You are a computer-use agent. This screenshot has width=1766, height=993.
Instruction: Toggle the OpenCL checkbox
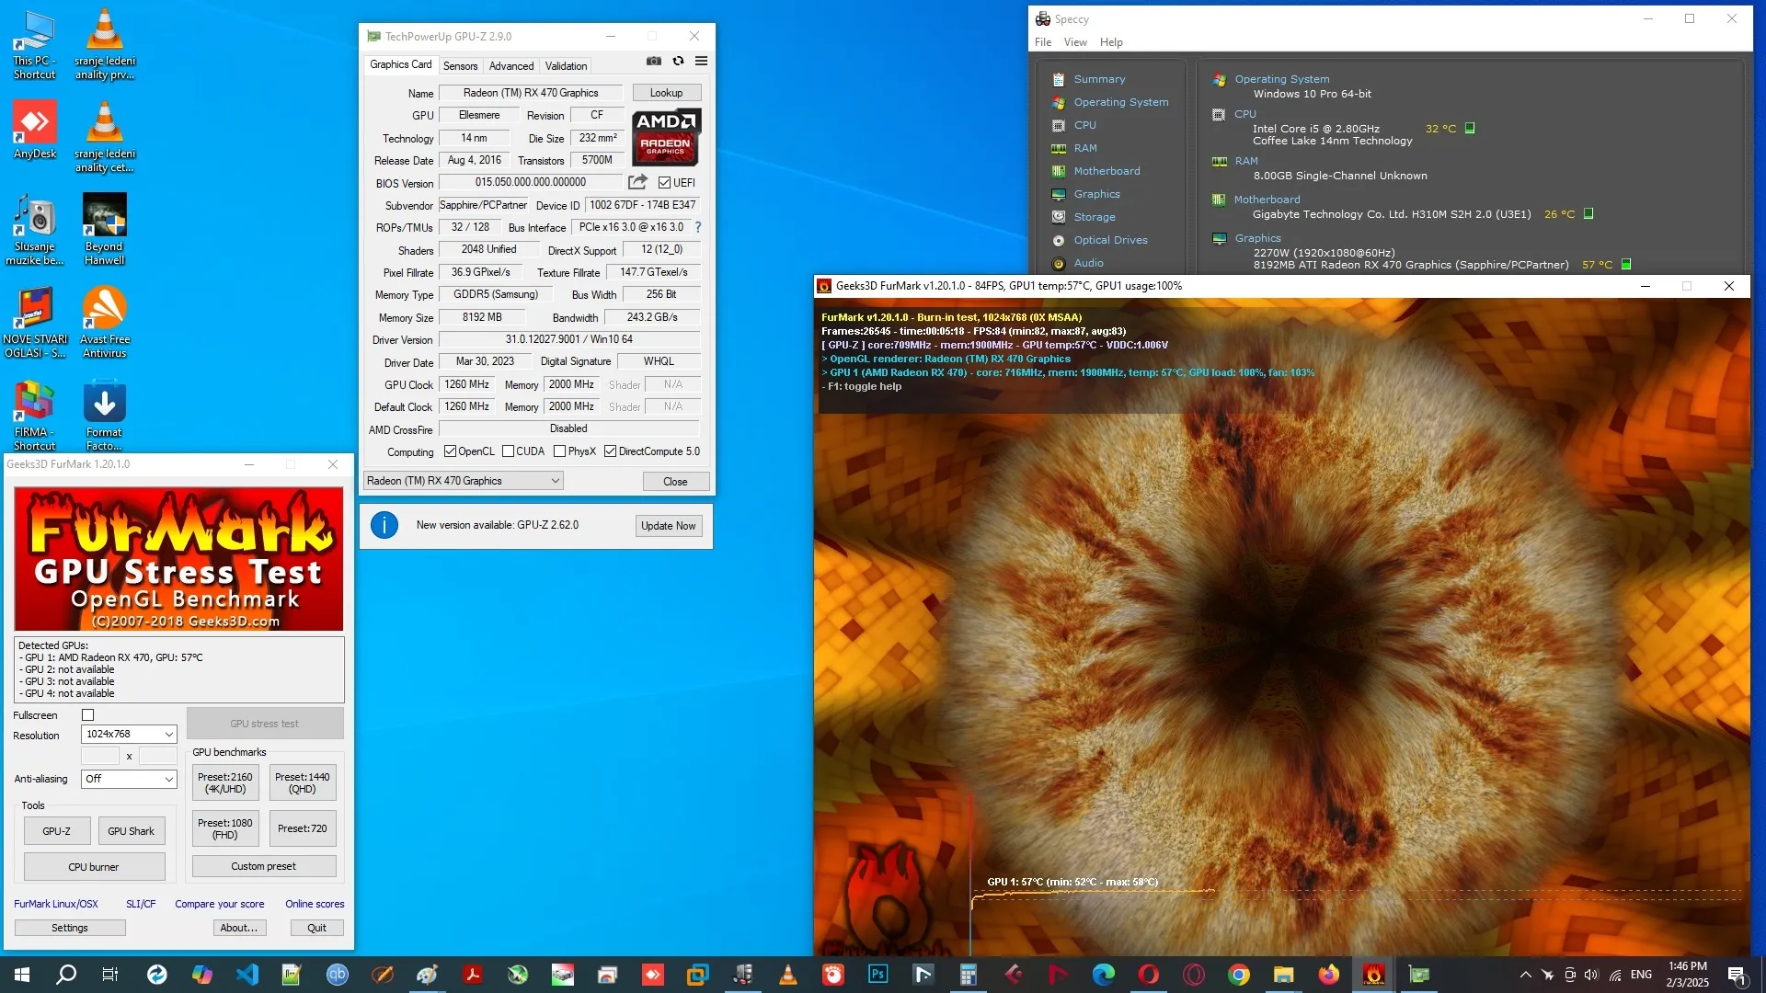pyautogui.click(x=450, y=451)
